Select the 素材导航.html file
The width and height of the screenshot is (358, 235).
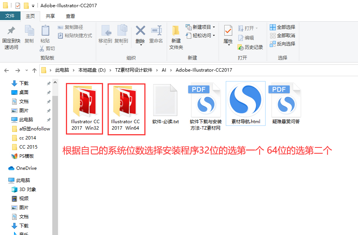(x=245, y=103)
